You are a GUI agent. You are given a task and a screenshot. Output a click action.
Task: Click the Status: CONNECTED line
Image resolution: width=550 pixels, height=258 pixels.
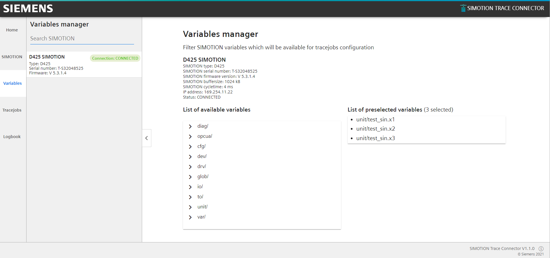pyautogui.click(x=202, y=97)
